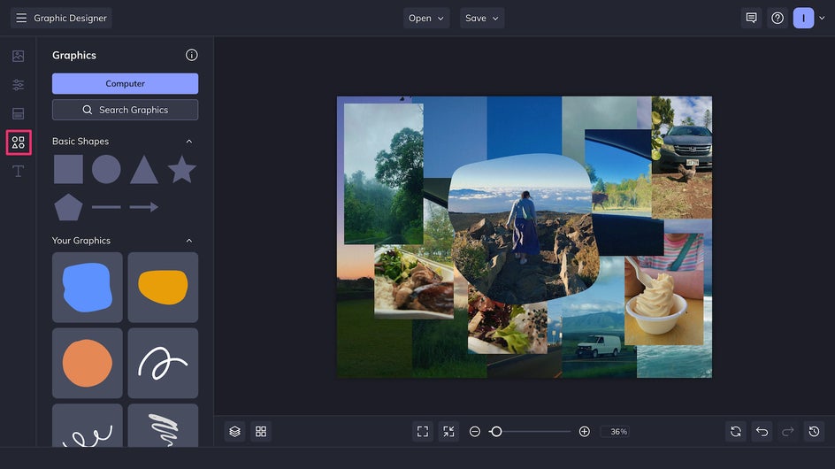835x469 pixels.
Task: Click the rice and meat dish photo
Action: 414,282
